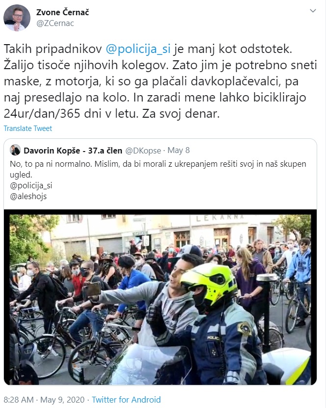Open Zvone Černač's profile avatar
This screenshot has width=326, height=408.
click(17, 18)
